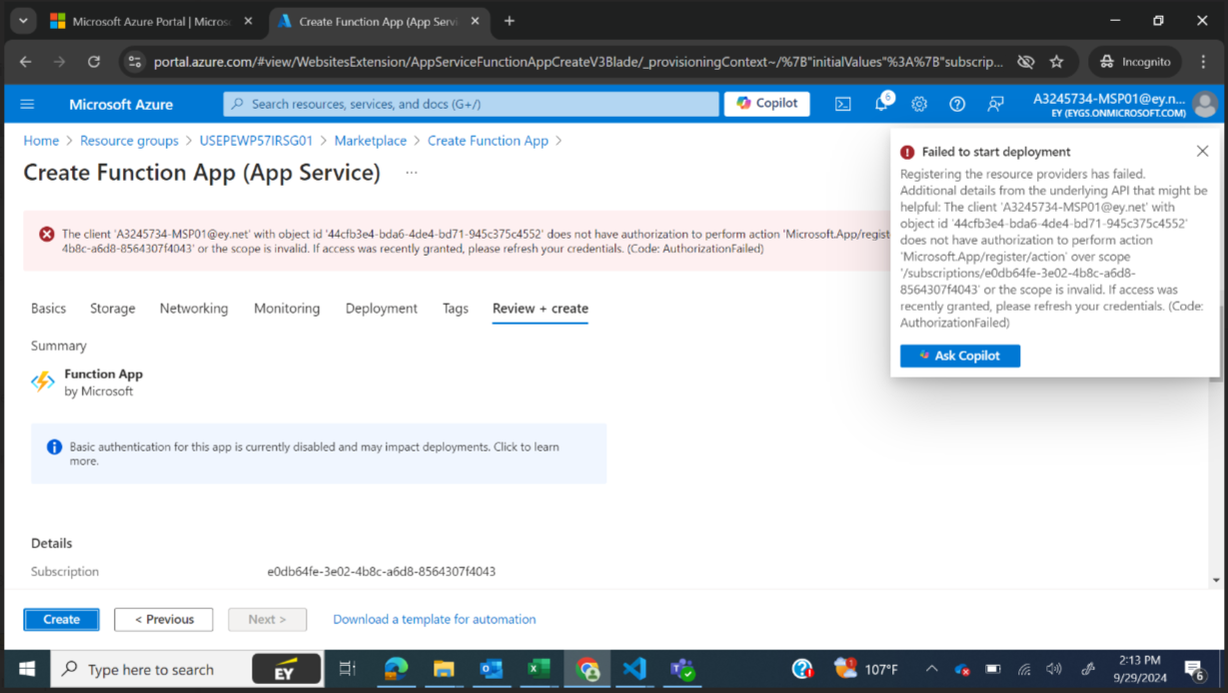Focus the Search resources, services, and docs box
This screenshot has height=693, width=1228.
coord(471,104)
